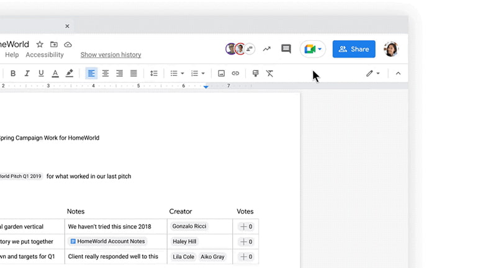Click text "for what worked in our last pitch"
Viewport: 478px width, 268px height.
[89, 176]
